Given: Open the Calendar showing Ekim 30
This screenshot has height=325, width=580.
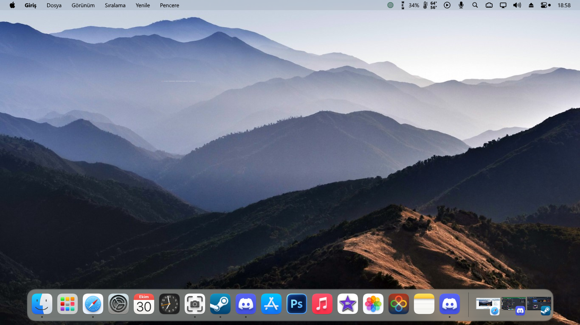Looking at the screenshot, I should pos(144,304).
